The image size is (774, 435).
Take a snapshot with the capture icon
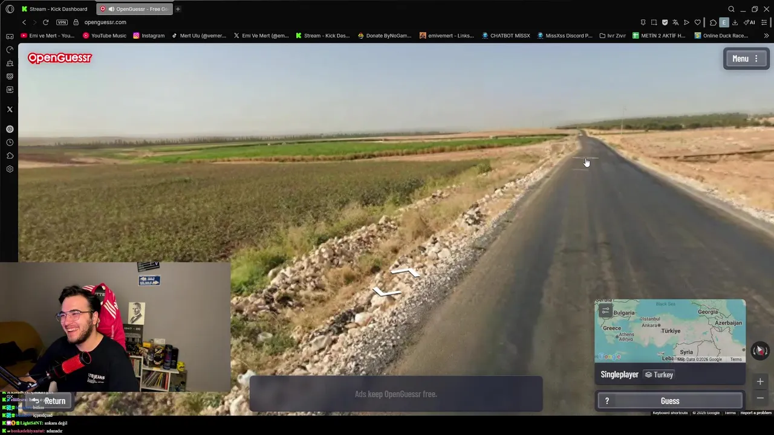(x=654, y=22)
